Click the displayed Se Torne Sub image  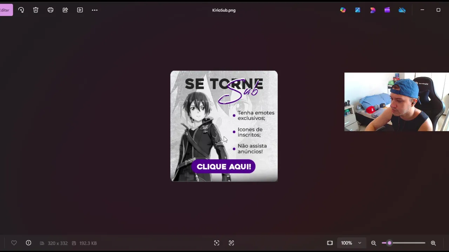[224, 126]
